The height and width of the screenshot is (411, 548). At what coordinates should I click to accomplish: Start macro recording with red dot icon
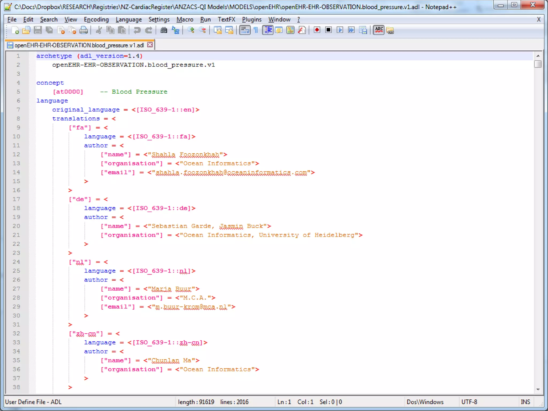point(317,30)
